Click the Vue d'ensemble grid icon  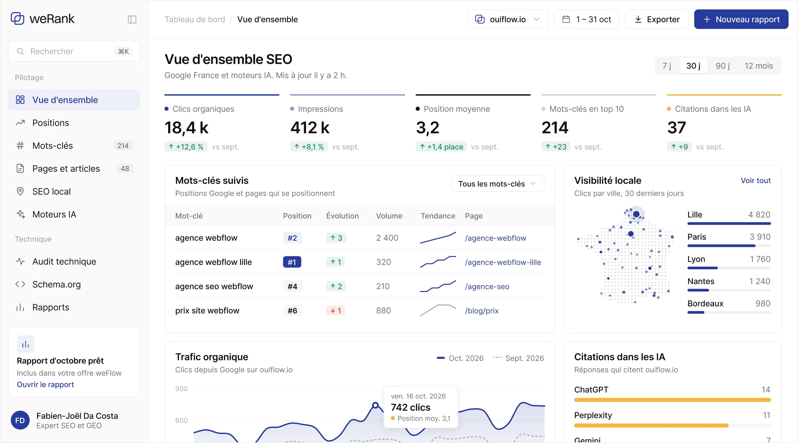(x=20, y=100)
